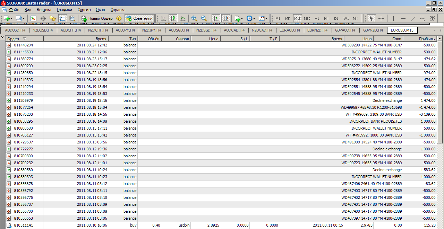Switch chart to bar chart mode
Image resolution: width=444 pixels, height=229 pixels.
pyautogui.click(x=163, y=18)
